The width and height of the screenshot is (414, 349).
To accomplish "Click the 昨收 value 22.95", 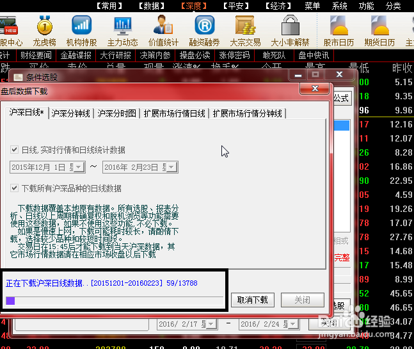I will (x=401, y=181).
